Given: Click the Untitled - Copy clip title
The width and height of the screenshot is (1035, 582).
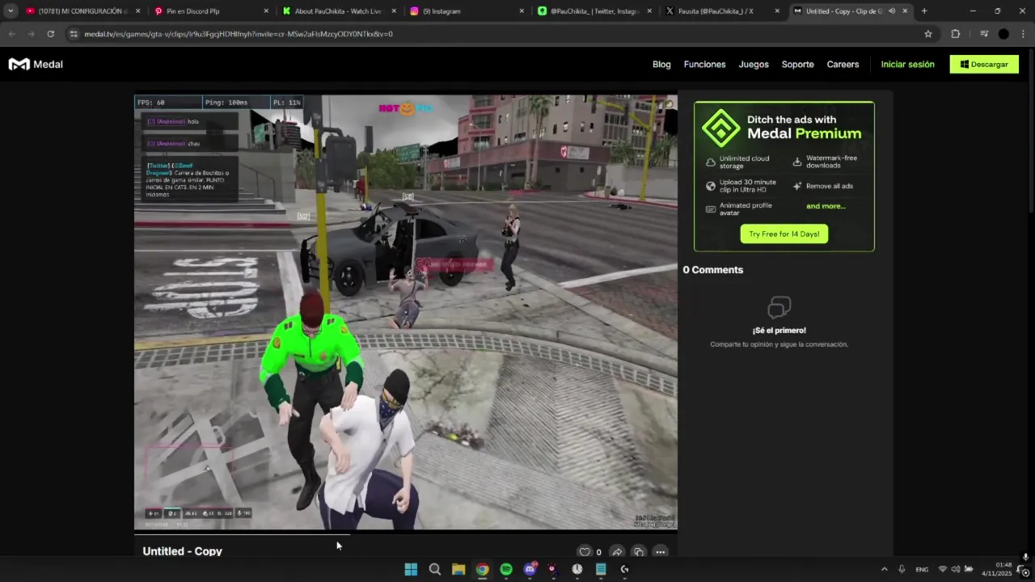Looking at the screenshot, I should tap(182, 551).
